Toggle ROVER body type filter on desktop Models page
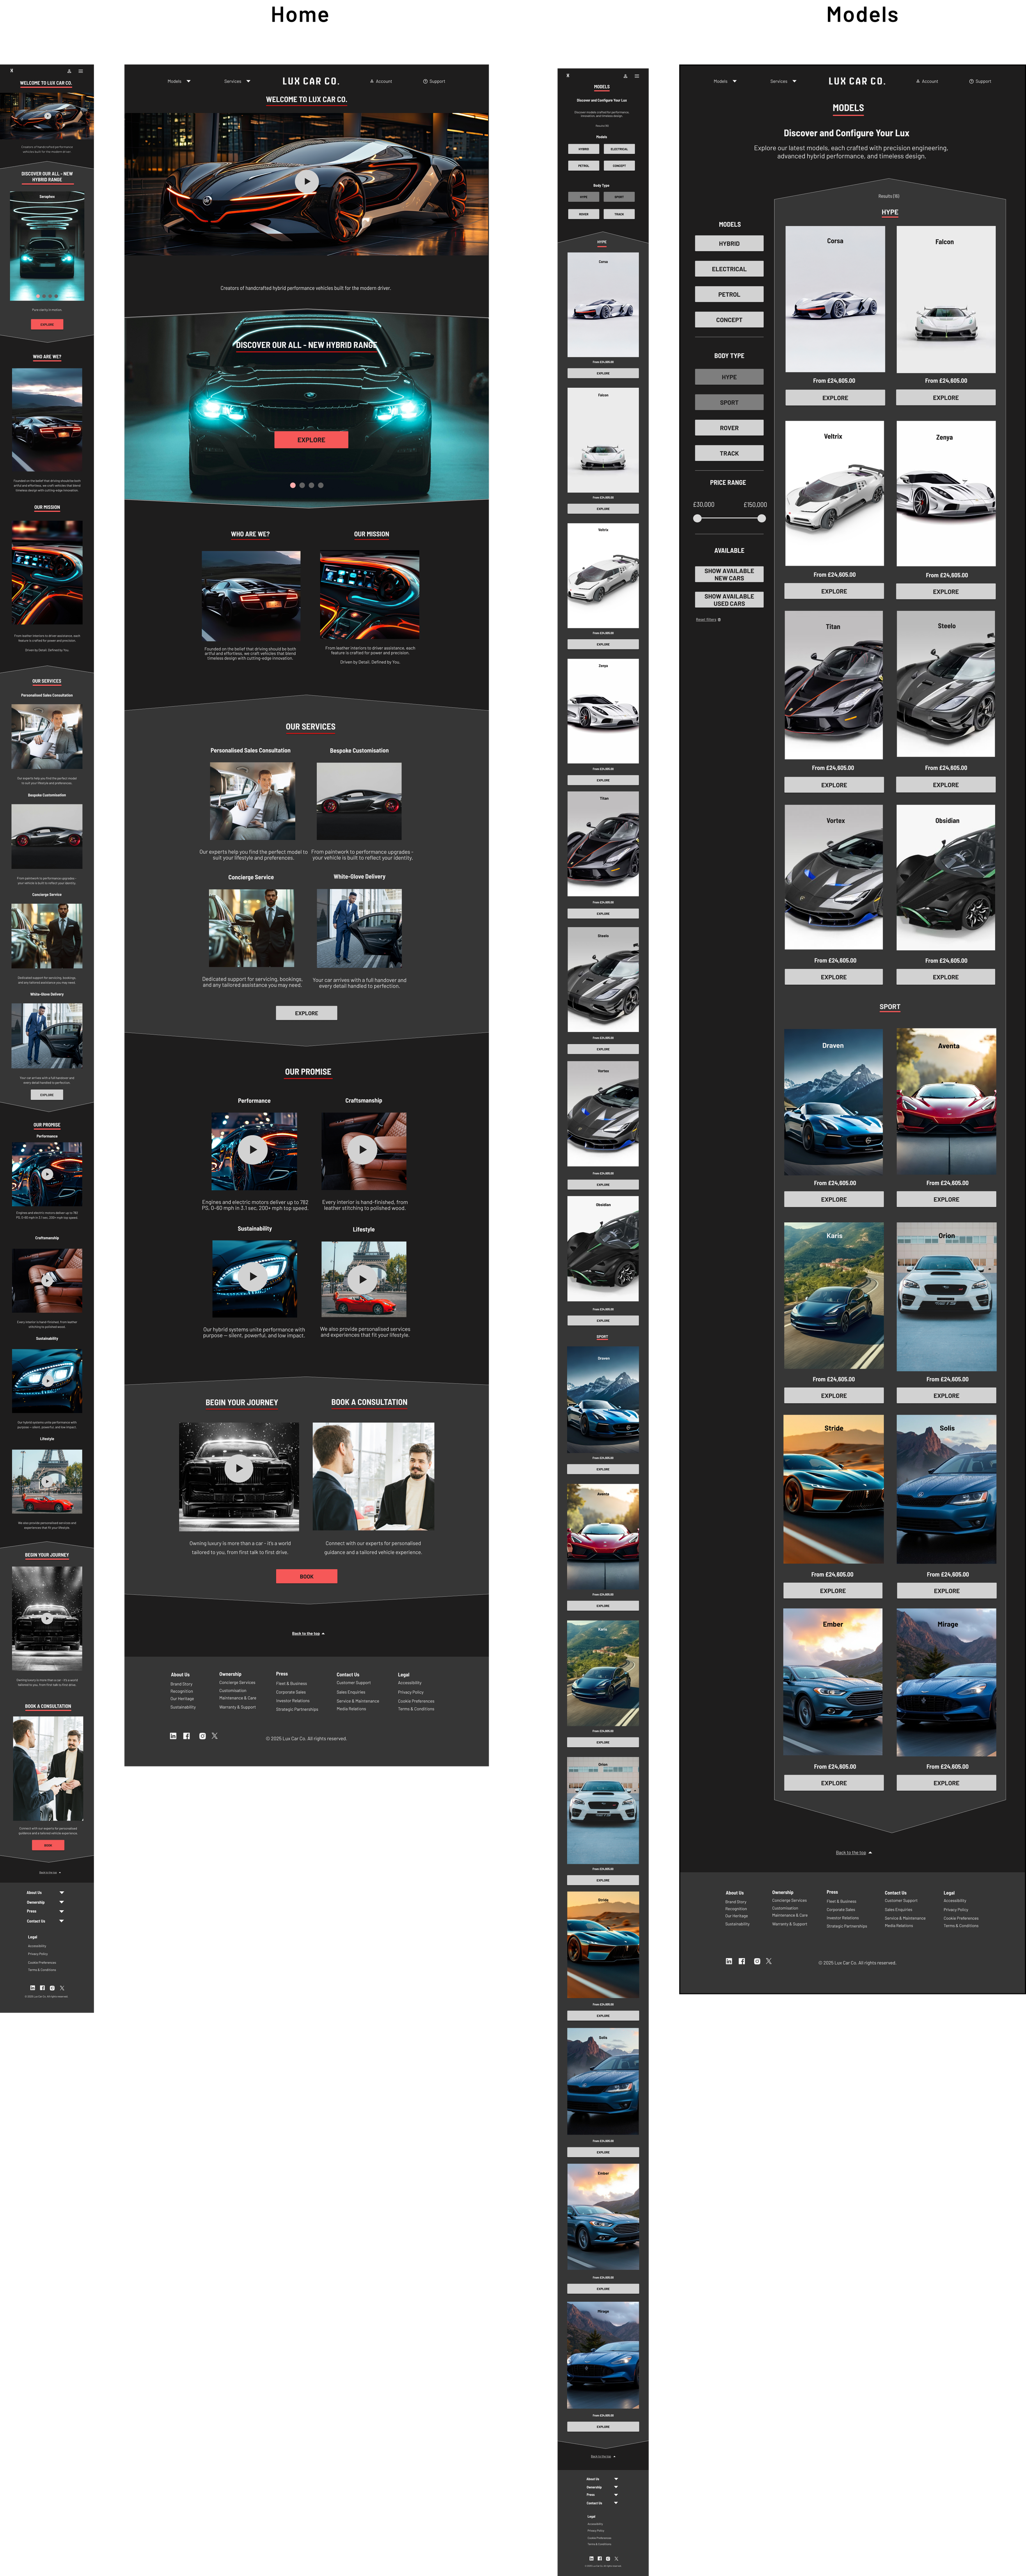The width and height of the screenshot is (1026, 2576). pyautogui.click(x=729, y=428)
